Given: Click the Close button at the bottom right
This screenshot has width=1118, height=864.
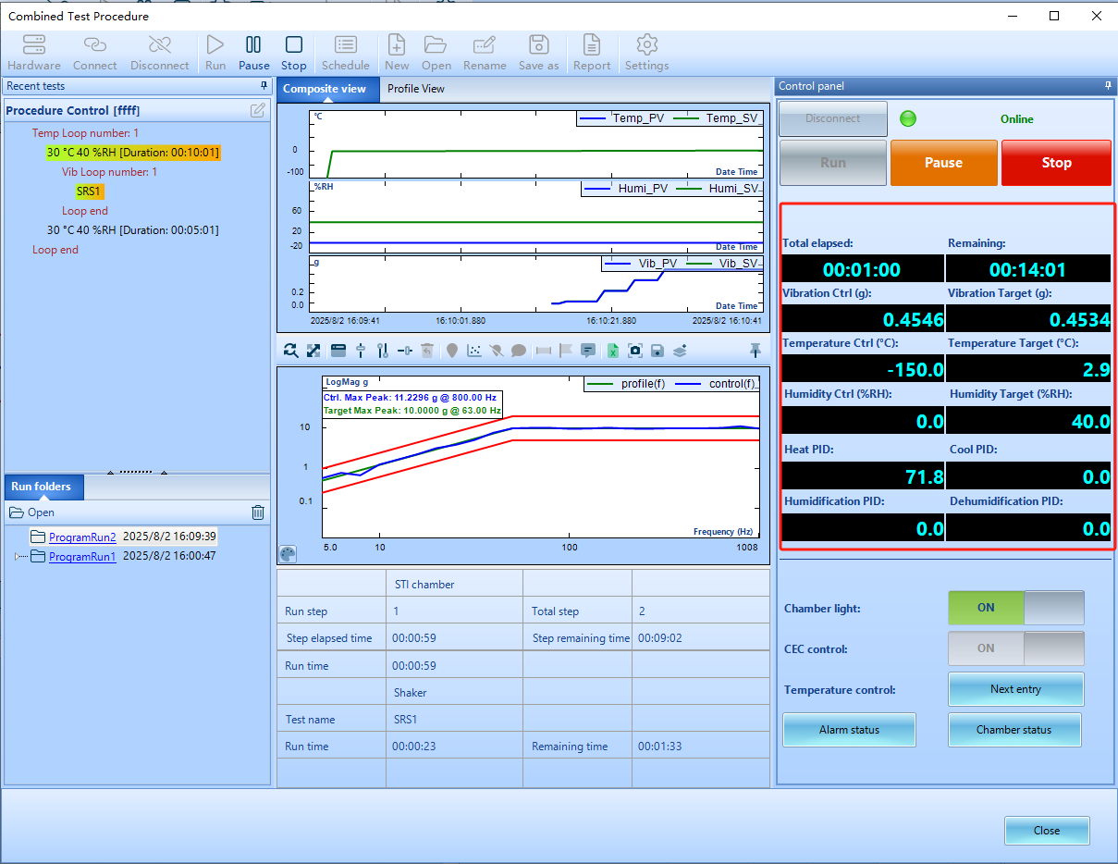Looking at the screenshot, I should 1047,831.
